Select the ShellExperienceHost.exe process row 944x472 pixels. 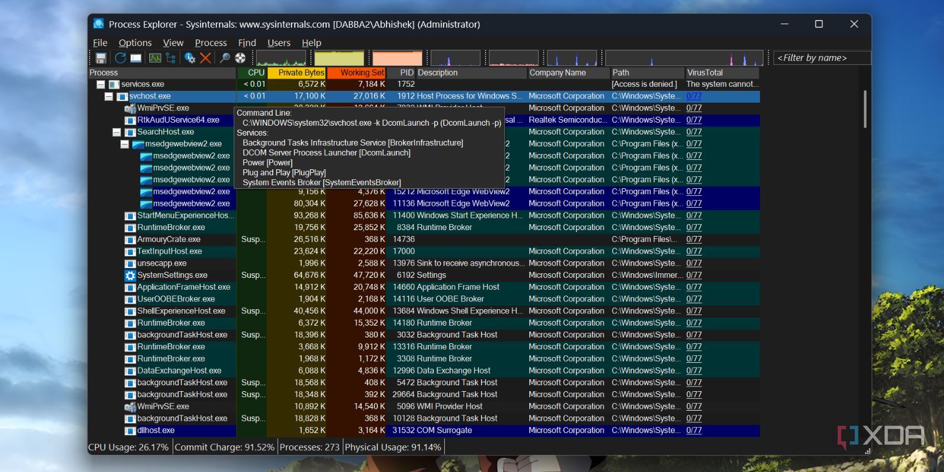pos(424,311)
